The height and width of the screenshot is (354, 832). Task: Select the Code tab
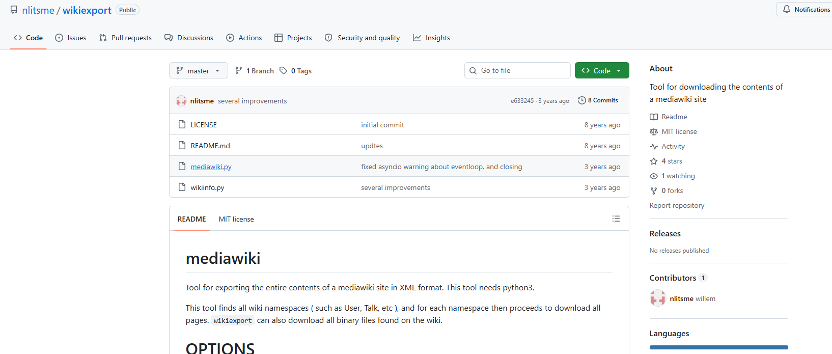[x=29, y=38]
